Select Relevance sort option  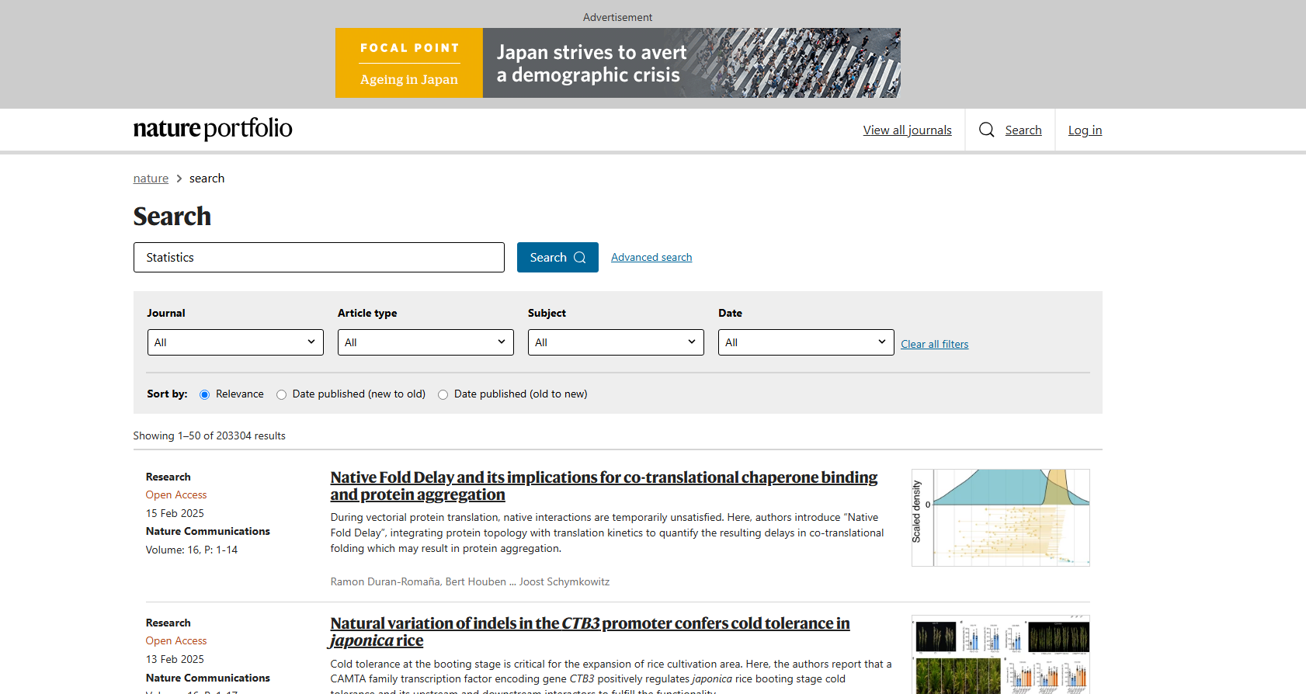point(205,394)
